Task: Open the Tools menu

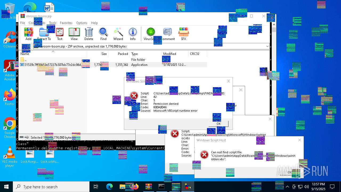Action: [x=52, y=23]
